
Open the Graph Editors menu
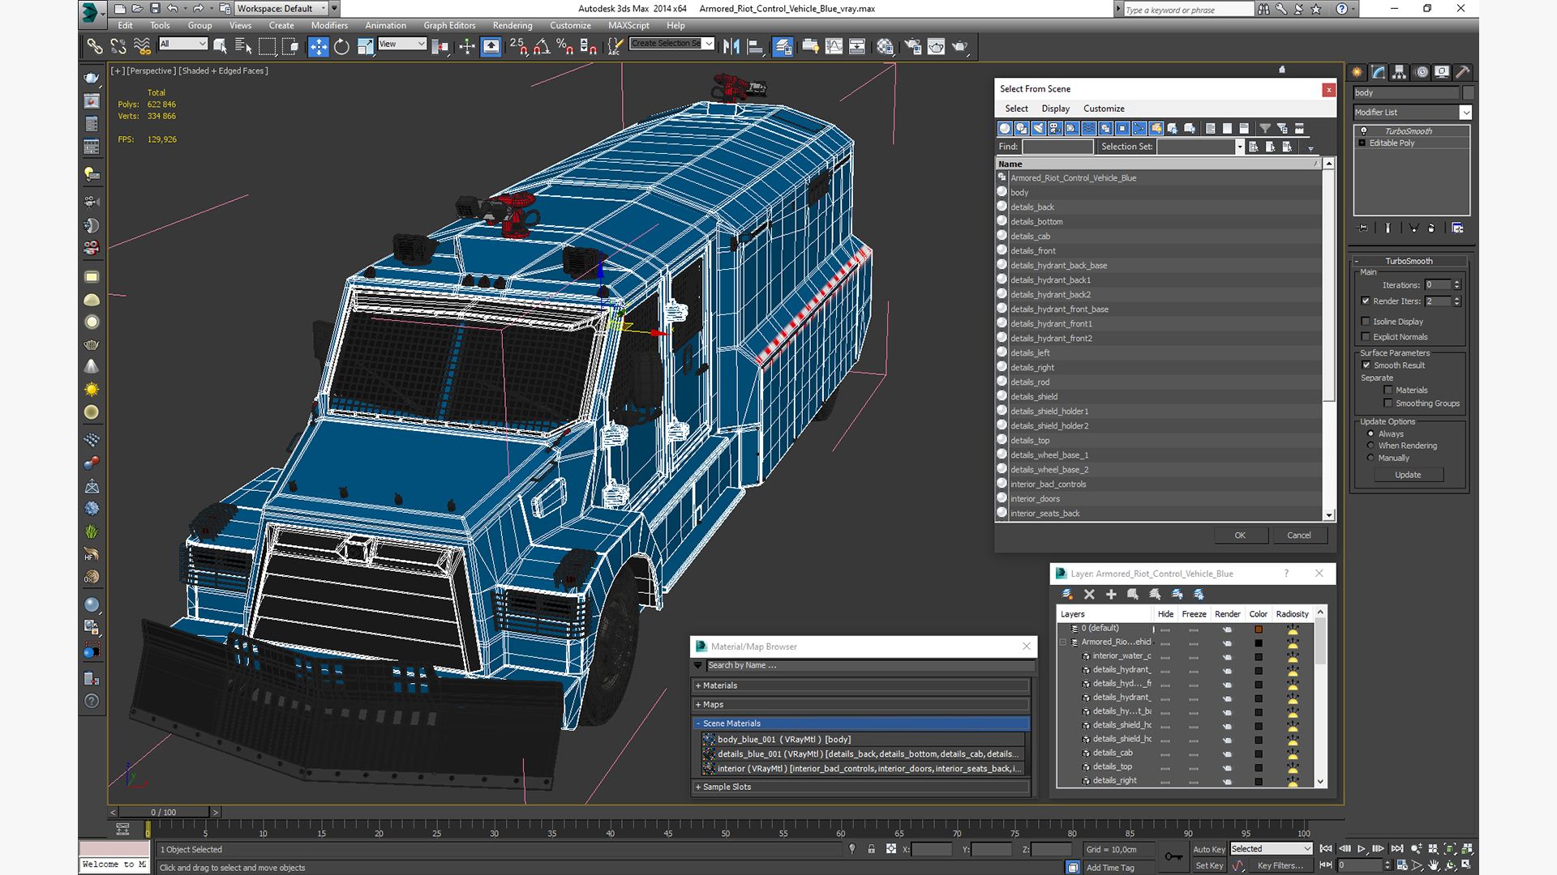(x=449, y=25)
